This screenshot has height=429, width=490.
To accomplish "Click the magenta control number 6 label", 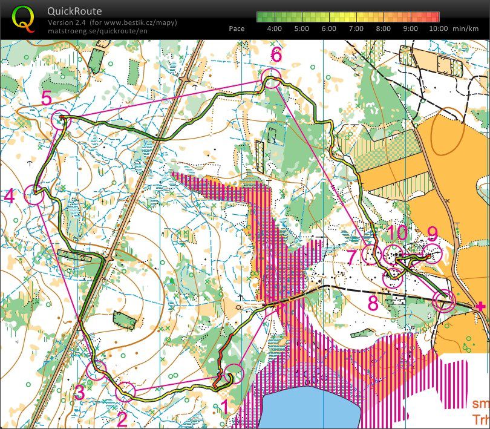I will pyautogui.click(x=276, y=55).
